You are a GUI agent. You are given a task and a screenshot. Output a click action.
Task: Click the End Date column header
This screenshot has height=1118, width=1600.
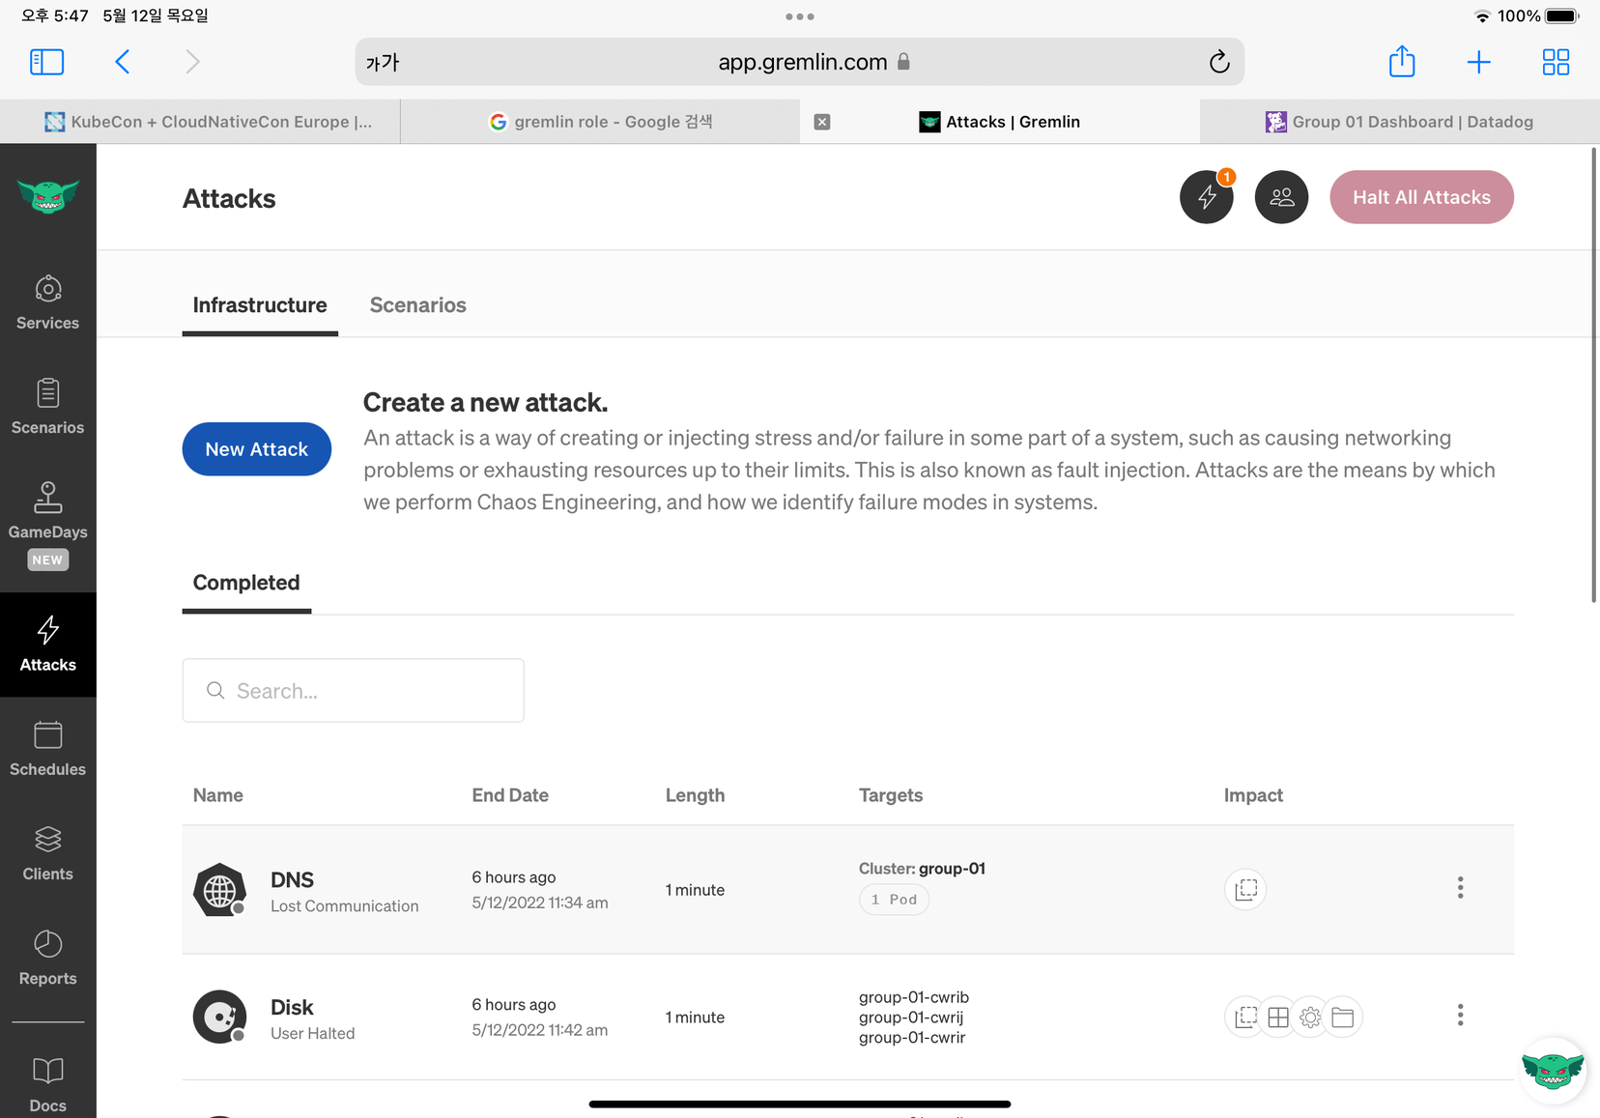tap(510, 795)
